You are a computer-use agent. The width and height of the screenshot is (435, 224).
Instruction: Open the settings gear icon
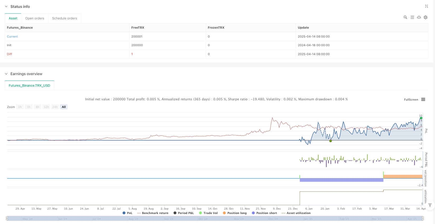[426, 17]
